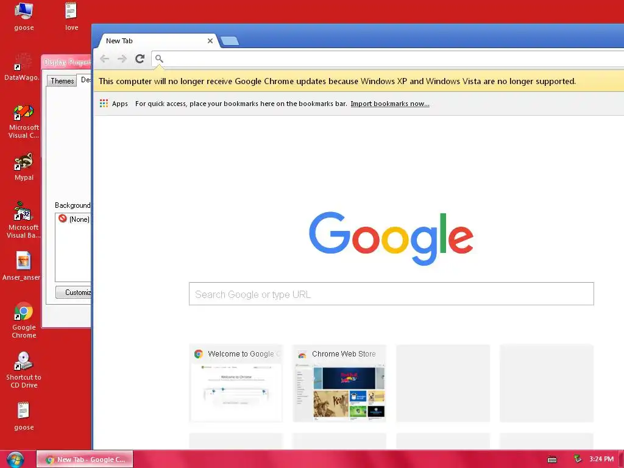Click the 3:24 PM system clock
The image size is (624, 468).
tap(601, 459)
